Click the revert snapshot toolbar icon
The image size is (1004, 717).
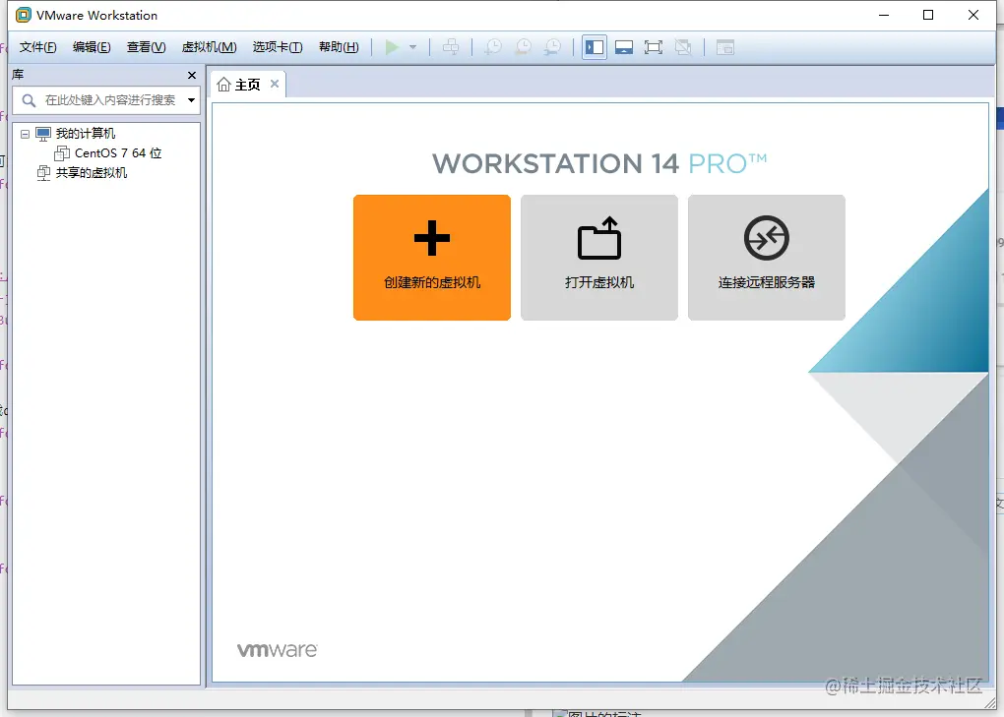523,47
